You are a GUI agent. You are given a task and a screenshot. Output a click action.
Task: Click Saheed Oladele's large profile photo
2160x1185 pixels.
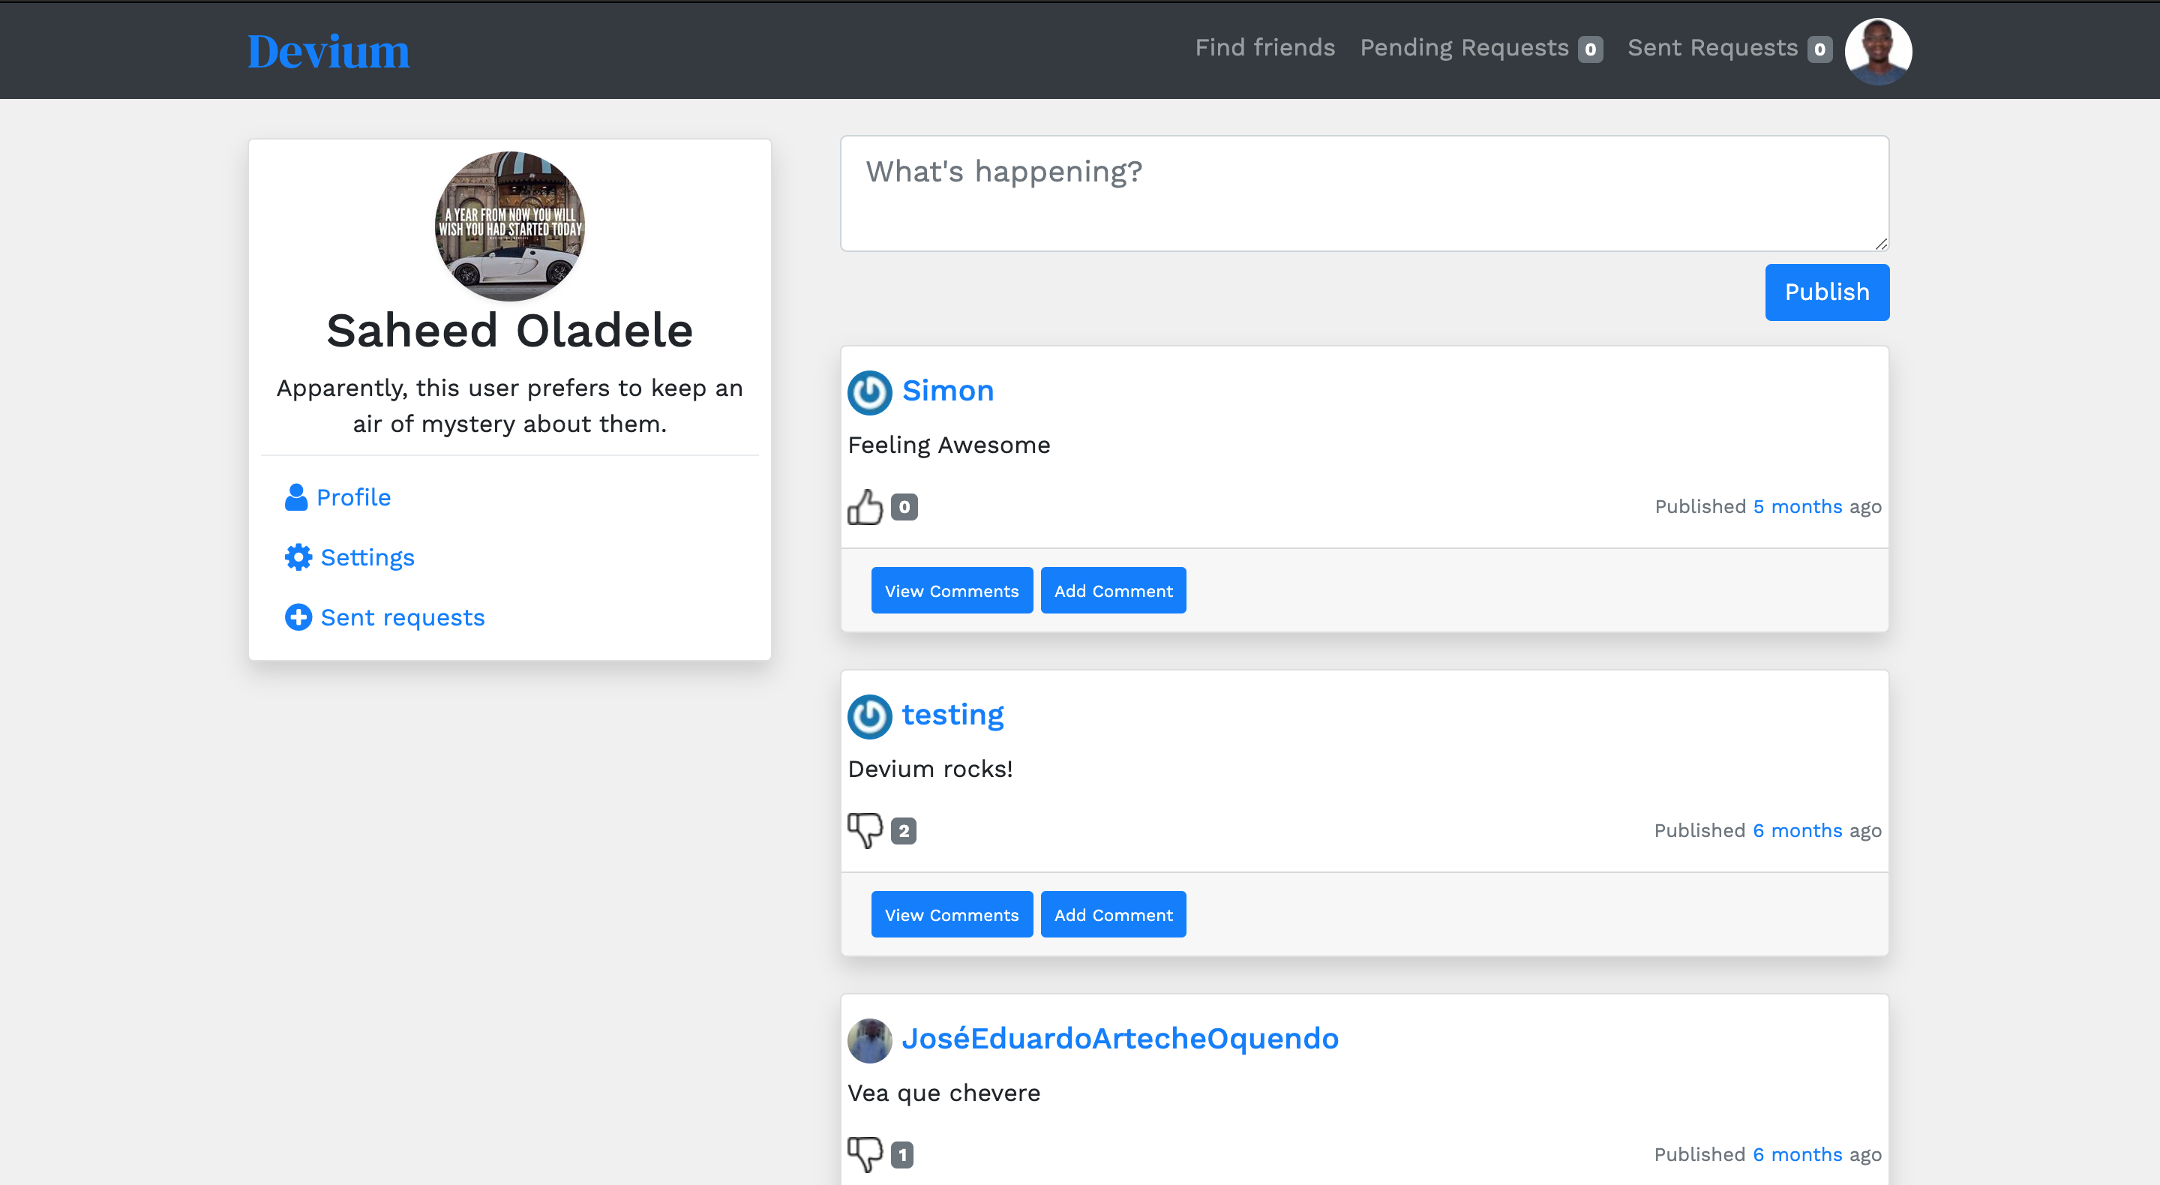tap(510, 226)
